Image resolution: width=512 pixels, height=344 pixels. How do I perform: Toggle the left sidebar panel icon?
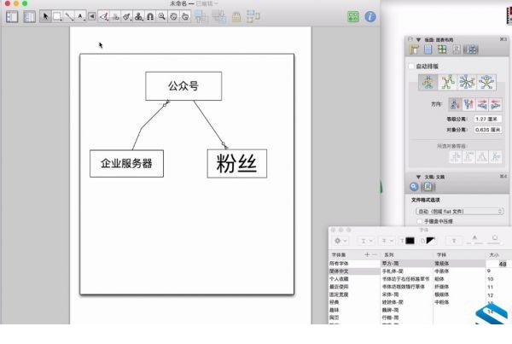coord(12,17)
